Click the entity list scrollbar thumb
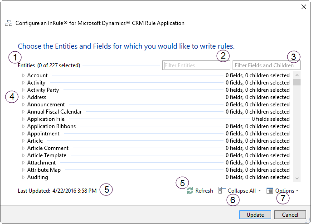 [x=296, y=82]
